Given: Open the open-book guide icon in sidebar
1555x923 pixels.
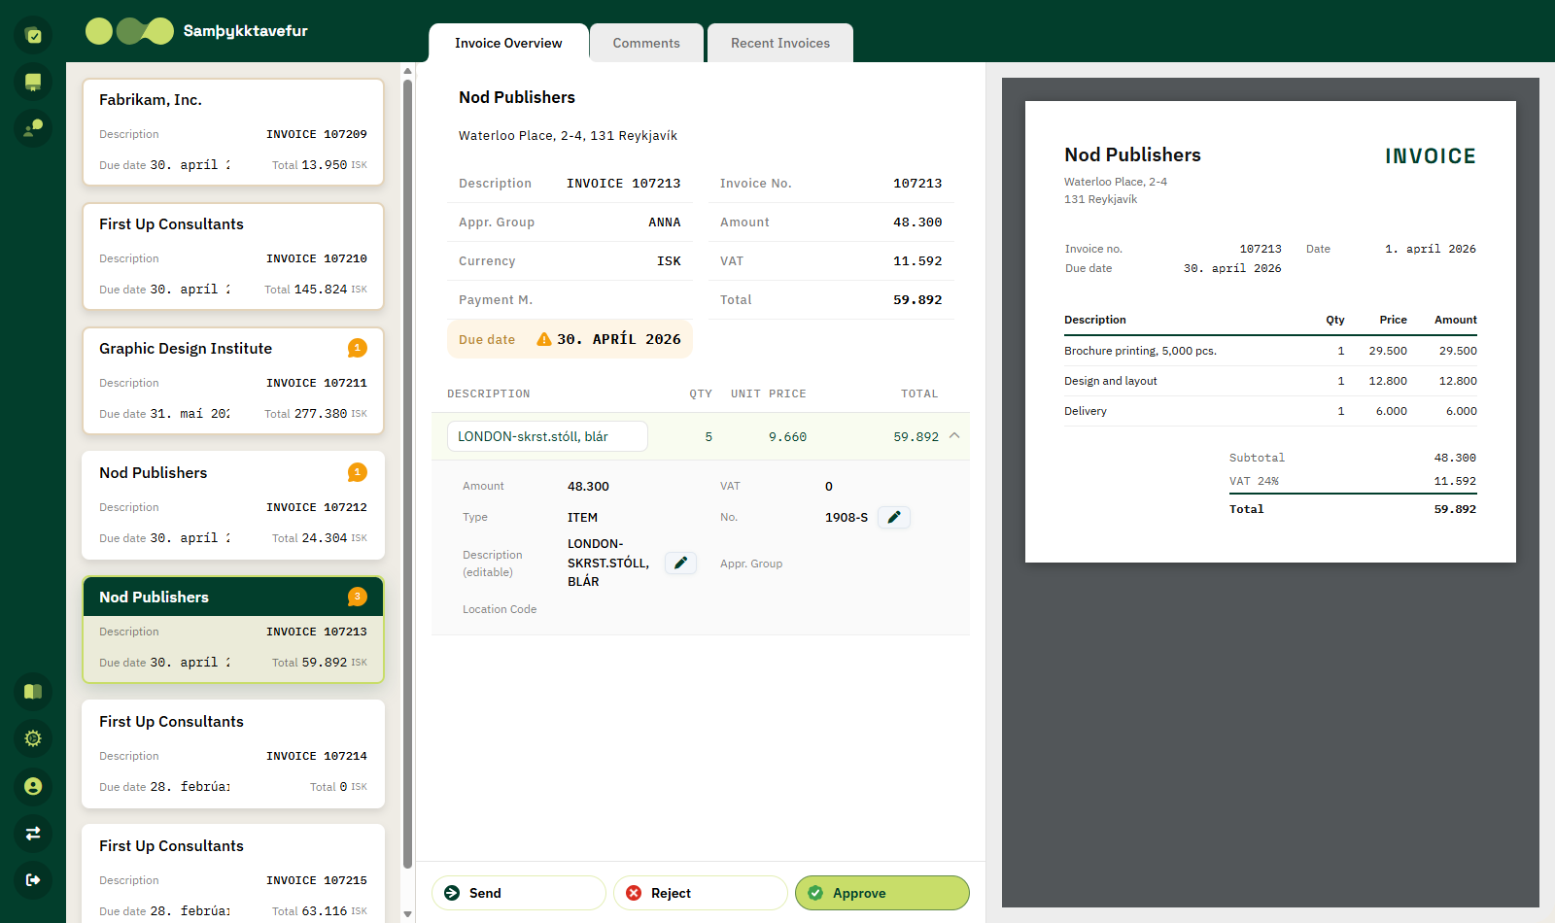Looking at the screenshot, I should (33, 692).
